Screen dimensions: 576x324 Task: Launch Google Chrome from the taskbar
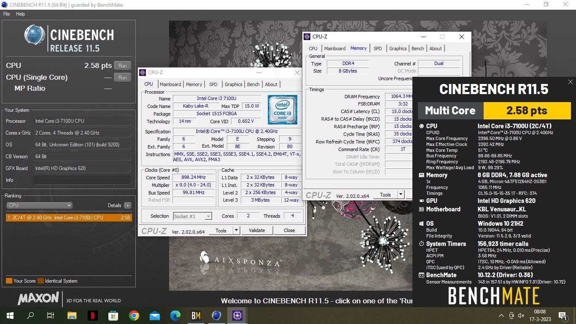pos(134,315)
